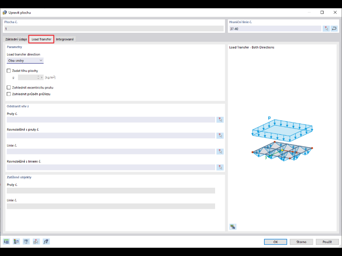Apply changes with Použít button
The width and height of the screenshot is (342, 256).
pyautogui.click(x=327, y=242)
